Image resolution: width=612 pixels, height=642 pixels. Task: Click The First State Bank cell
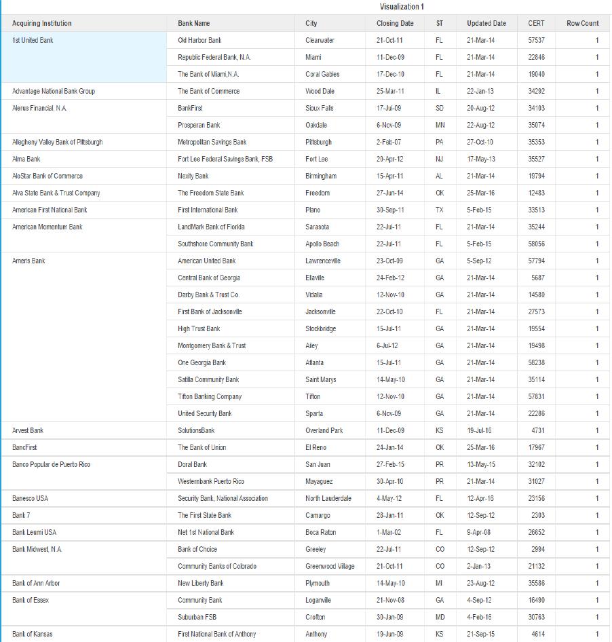coord(231,516)
